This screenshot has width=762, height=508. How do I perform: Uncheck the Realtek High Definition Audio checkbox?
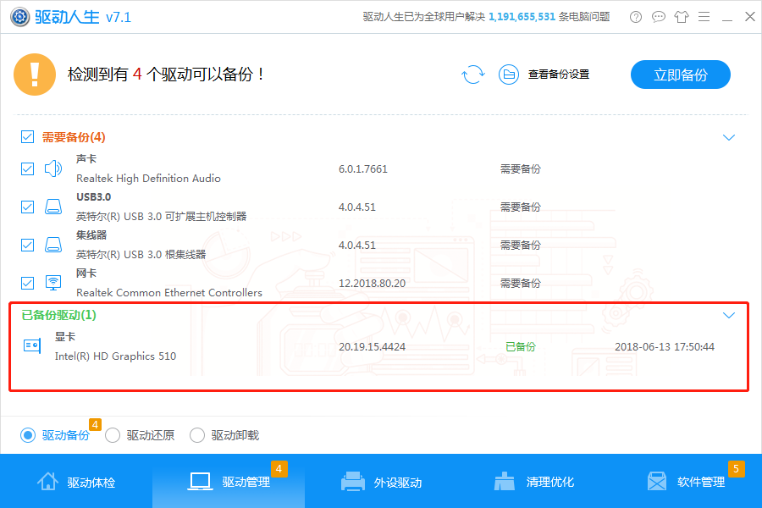click(26, 168)
